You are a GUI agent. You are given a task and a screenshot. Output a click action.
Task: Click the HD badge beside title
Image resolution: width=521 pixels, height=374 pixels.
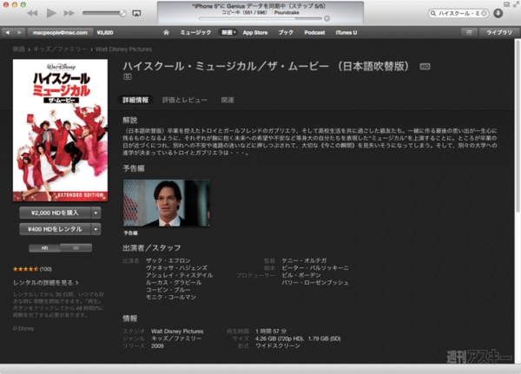click(425, 67)
